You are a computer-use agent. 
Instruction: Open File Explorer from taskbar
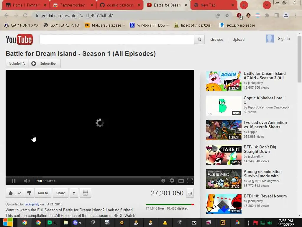[66, 223]
